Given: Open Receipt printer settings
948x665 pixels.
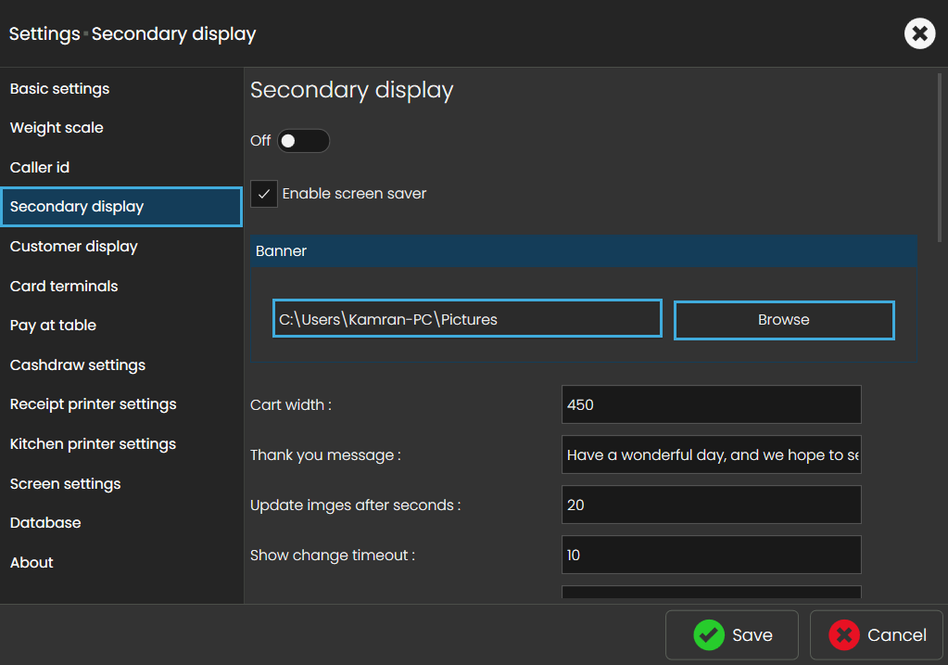Looking at the screenshot, I should pos(93,404).
